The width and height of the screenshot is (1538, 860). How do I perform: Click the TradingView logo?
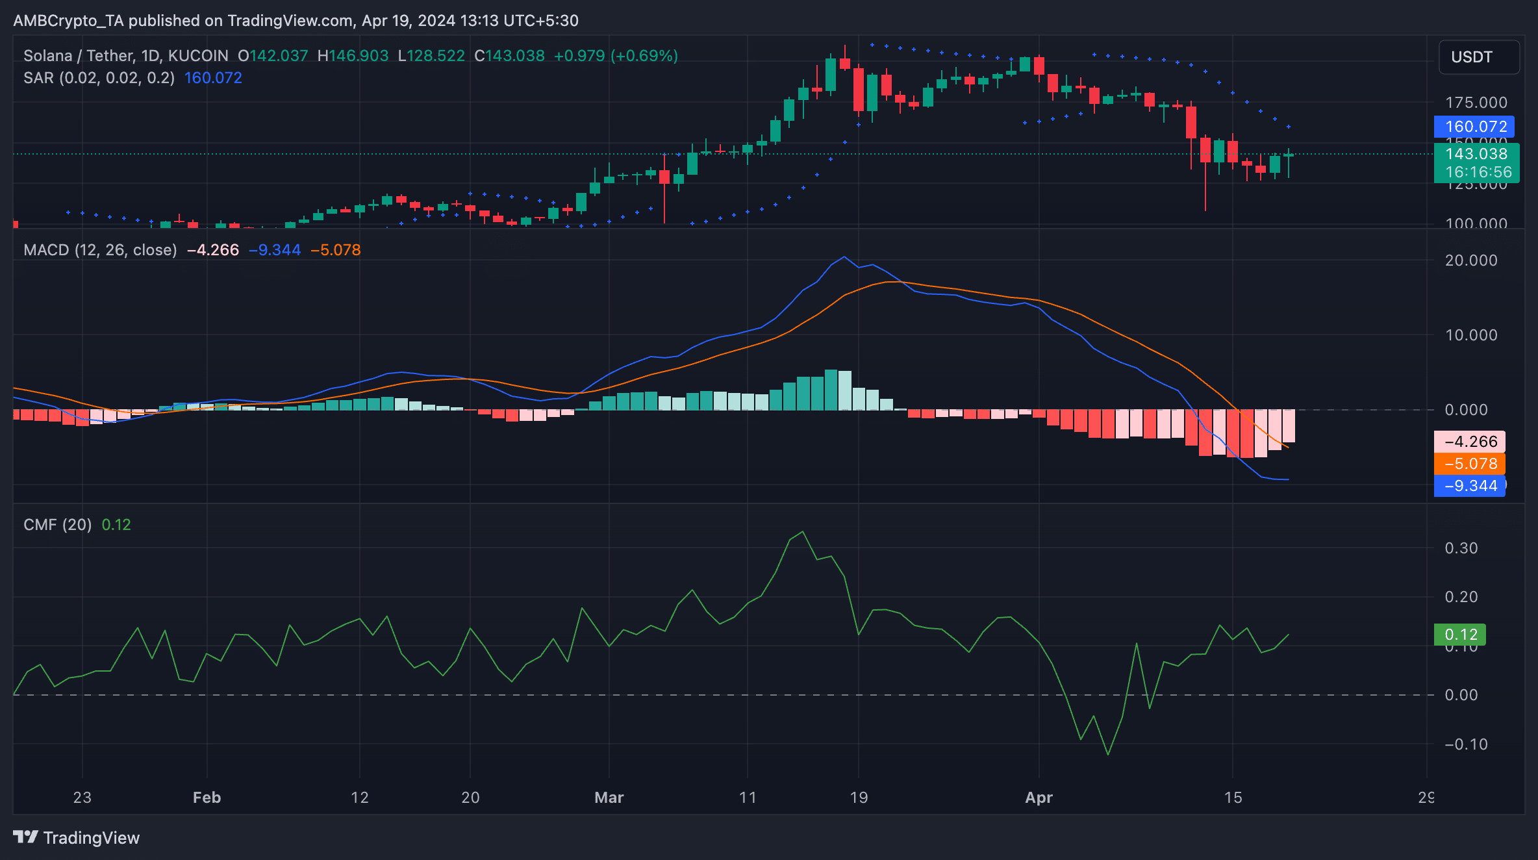click(x=76, y=838)
